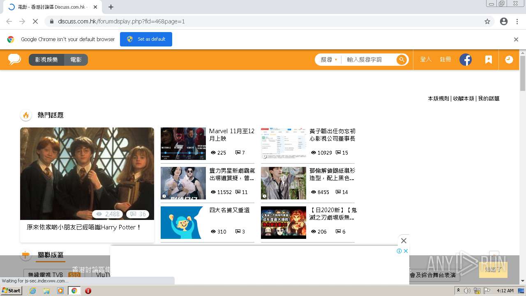526x296 pixels.
Task: Stop loading the page
Action: [x=35, y=21]
